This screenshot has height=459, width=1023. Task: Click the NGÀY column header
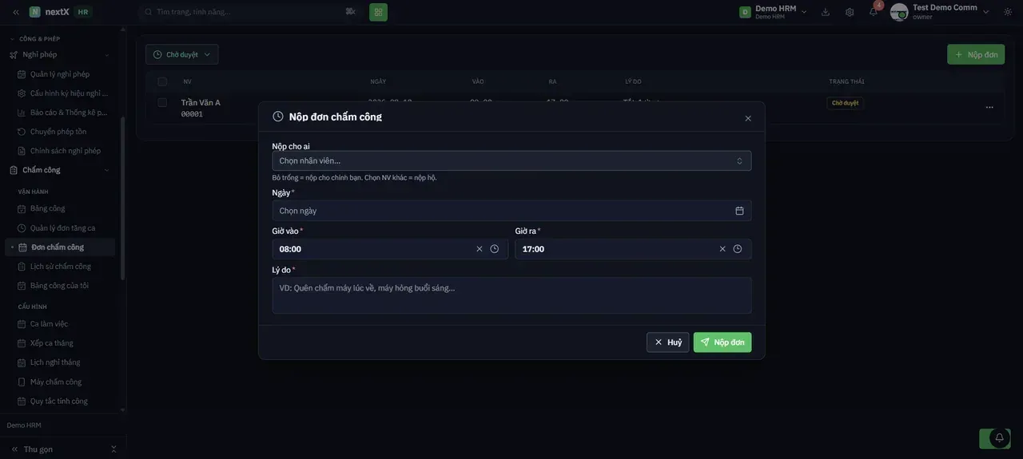tap(378, 81)
